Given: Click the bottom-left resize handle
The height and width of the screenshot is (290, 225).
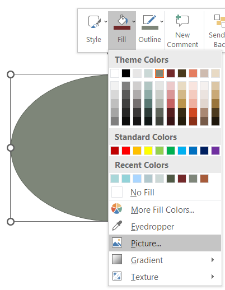Looking at the screenshot, I should [11, 222].
